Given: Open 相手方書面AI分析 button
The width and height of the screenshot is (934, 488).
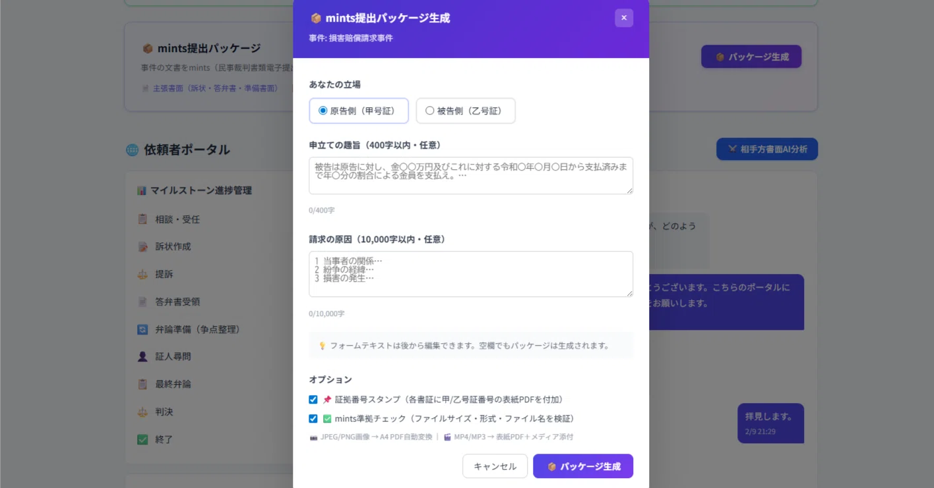Looking at the screenshot, I should click(x=767, y=149).
